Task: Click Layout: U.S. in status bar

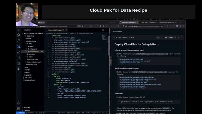Action: 95,113
